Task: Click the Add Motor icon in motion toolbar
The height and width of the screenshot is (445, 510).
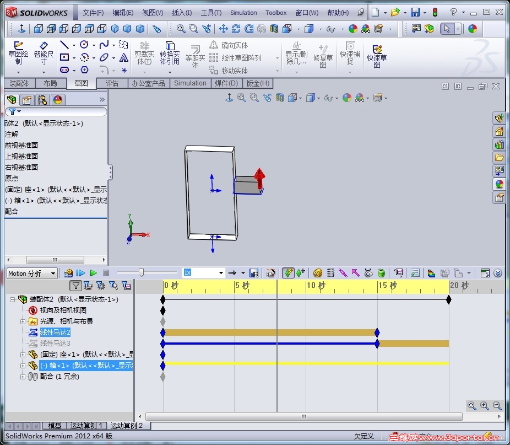Action: tap(317, 273)
